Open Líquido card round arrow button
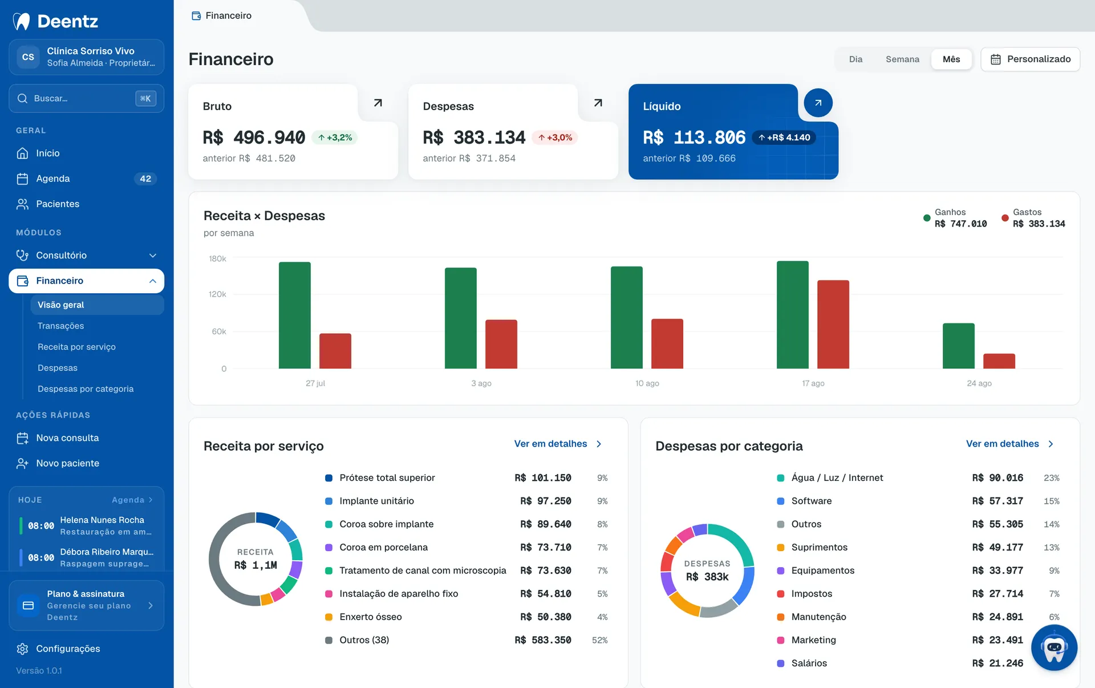 818,103
